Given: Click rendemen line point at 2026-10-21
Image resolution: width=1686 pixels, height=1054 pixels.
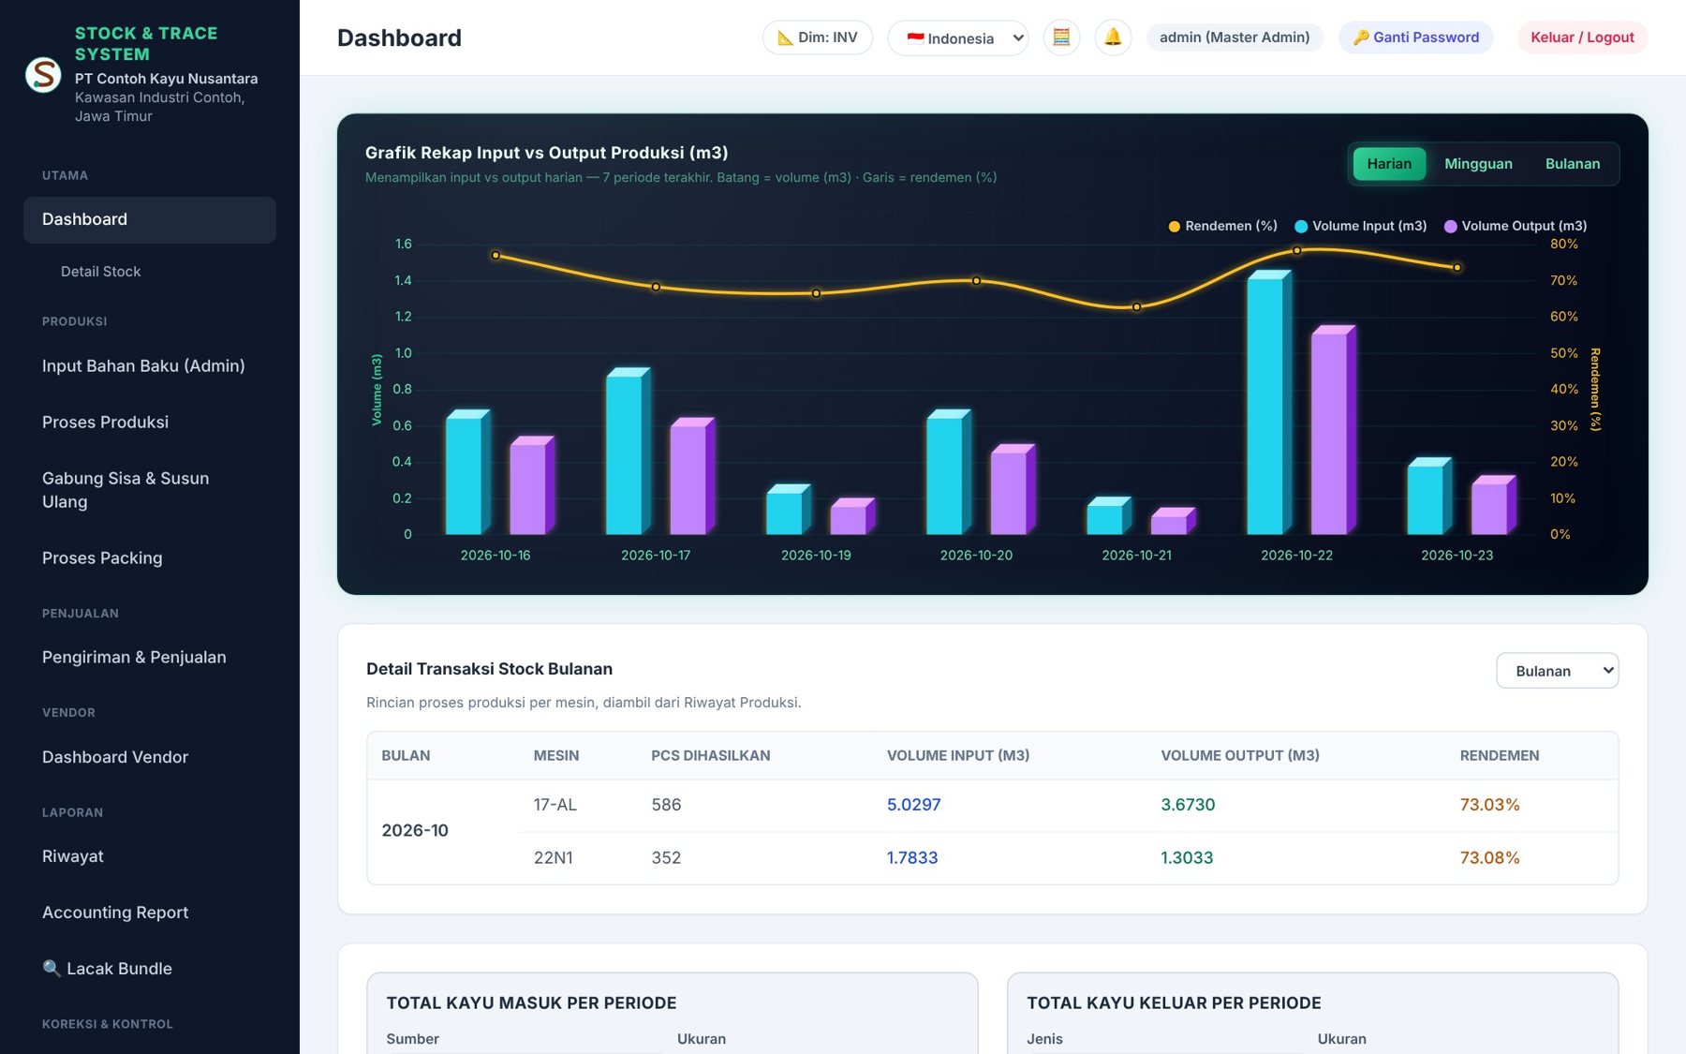Looking at the screenshot, I should click(1136, 307).
